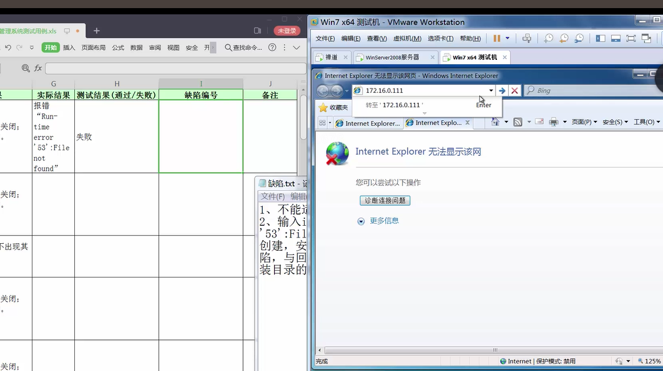Close the WinServer2008服务器 VM tab
This screenshot has height=371, width=663.
point(432,57)
